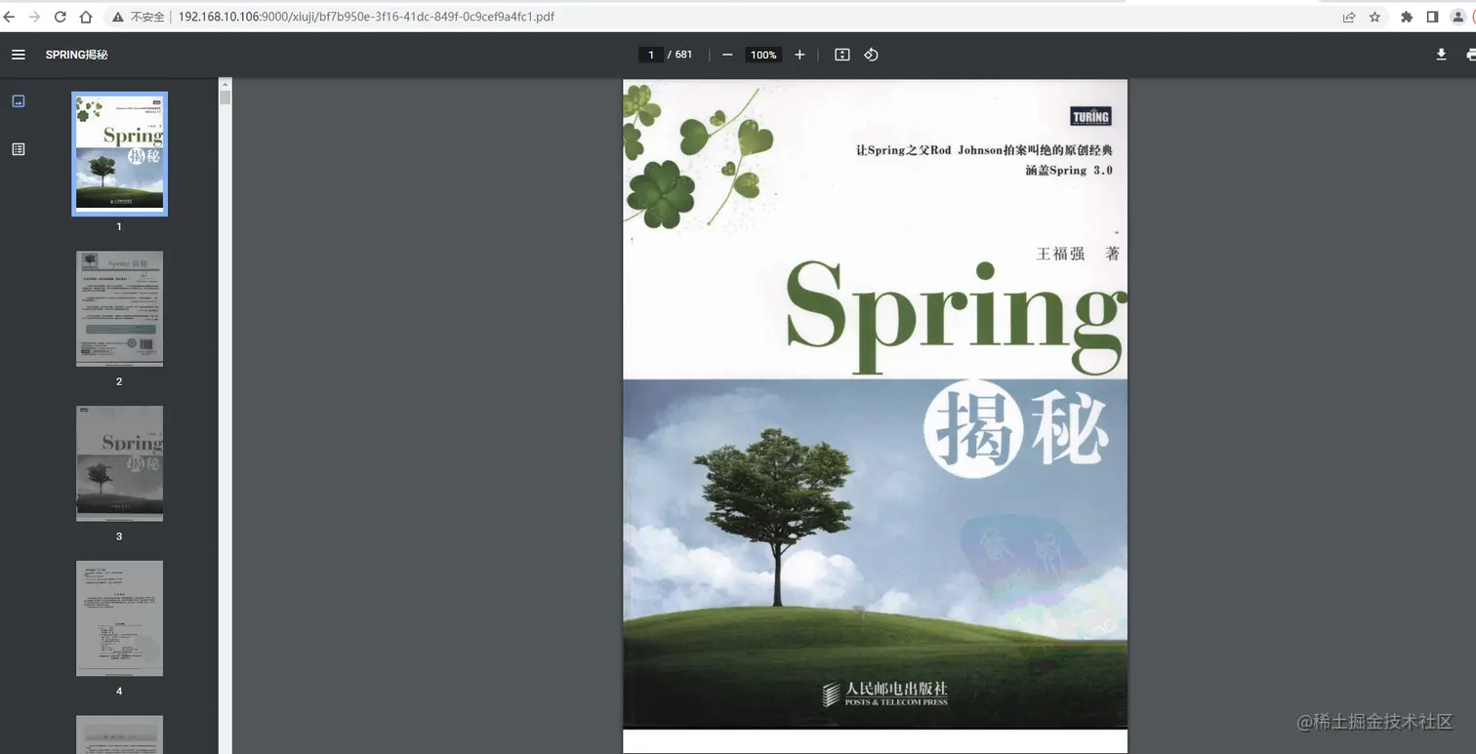This screenshot has height=754, width=1476.
Task: Edit the current page number field
Action: click(x=651, y=55)
